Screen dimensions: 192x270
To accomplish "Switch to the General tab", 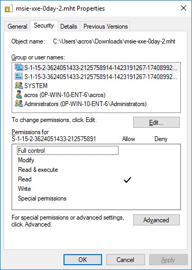I will click(17, 27).
